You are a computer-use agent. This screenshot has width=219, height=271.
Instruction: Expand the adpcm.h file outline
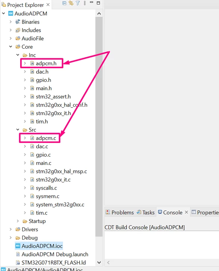(x=25, y=63)
